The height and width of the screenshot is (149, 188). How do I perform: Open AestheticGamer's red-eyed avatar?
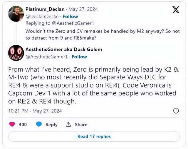click(x=16, y=53)
